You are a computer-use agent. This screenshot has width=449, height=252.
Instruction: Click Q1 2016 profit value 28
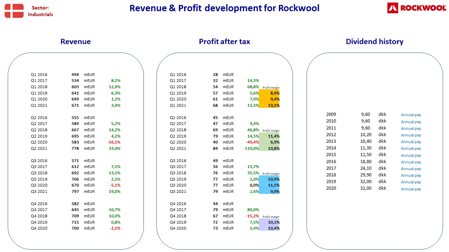215,75
